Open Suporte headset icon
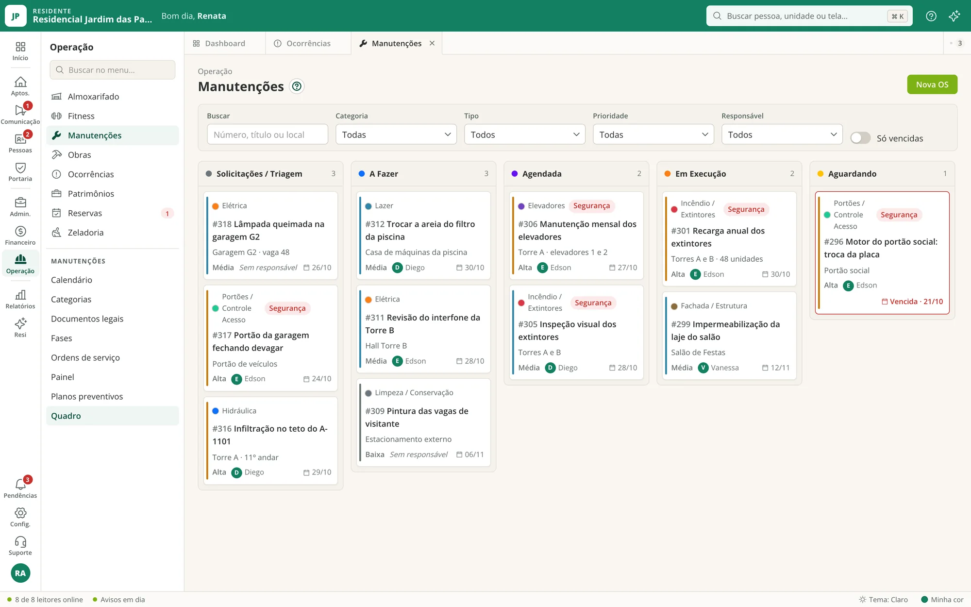Screen dimensions: 971x607 click(20, 546)
